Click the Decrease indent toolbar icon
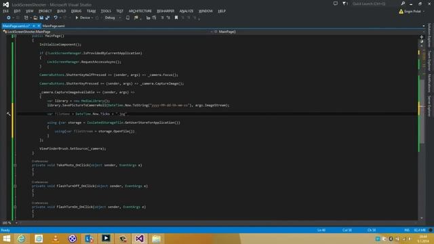434x244 pixels. pos(163,18)
